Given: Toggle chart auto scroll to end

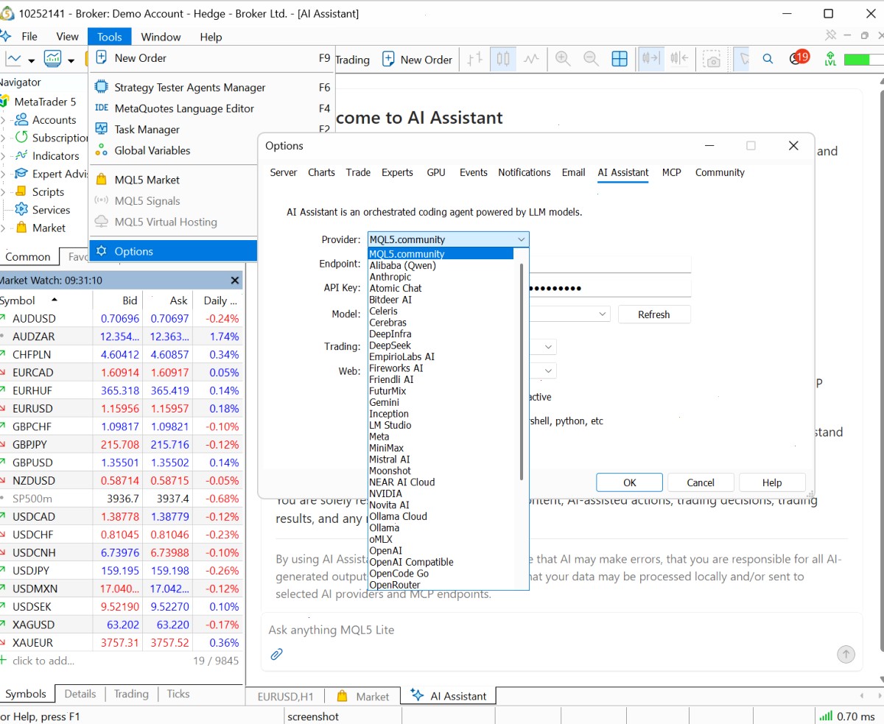Looking at the screenshot, I should click(651, 60).
